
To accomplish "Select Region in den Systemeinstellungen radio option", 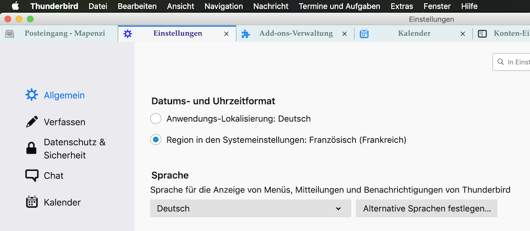I will (x=156, y=139).
